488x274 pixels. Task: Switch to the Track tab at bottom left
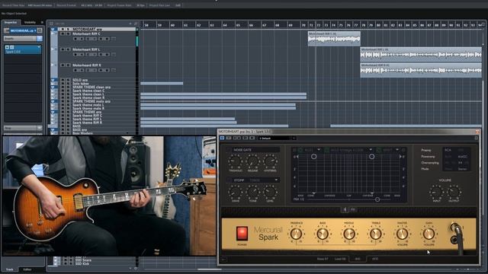point(10,269)
